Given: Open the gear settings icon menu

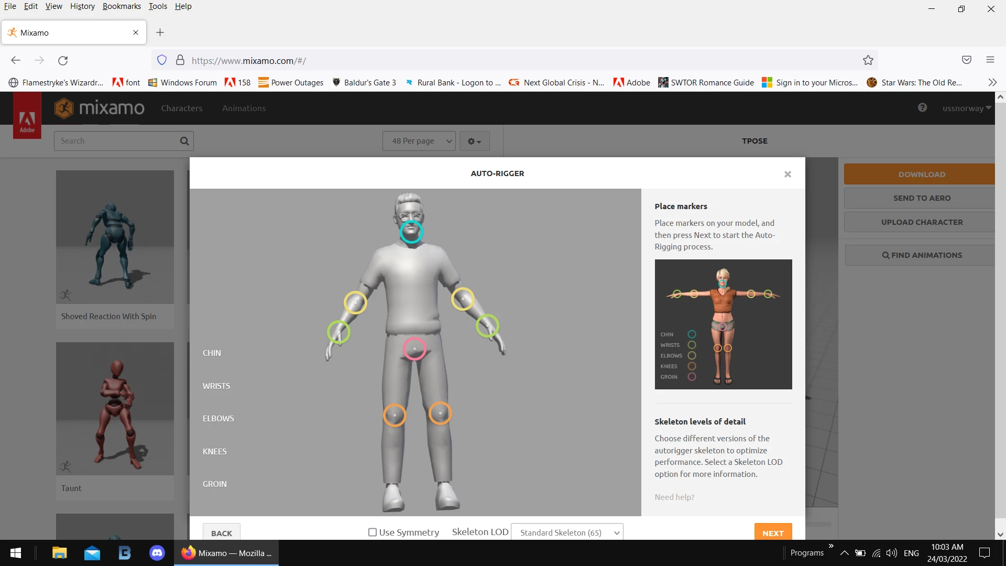Looking at the screenshot, I should (x=474, y=141).
